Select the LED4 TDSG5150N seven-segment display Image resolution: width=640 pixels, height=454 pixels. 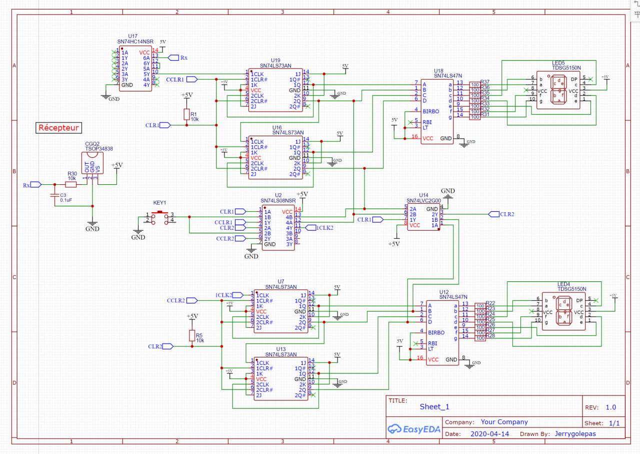(564, 311)
